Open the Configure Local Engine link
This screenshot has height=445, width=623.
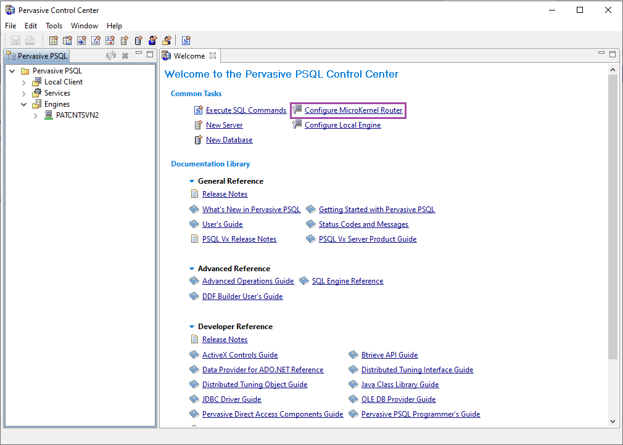[343, 125]
